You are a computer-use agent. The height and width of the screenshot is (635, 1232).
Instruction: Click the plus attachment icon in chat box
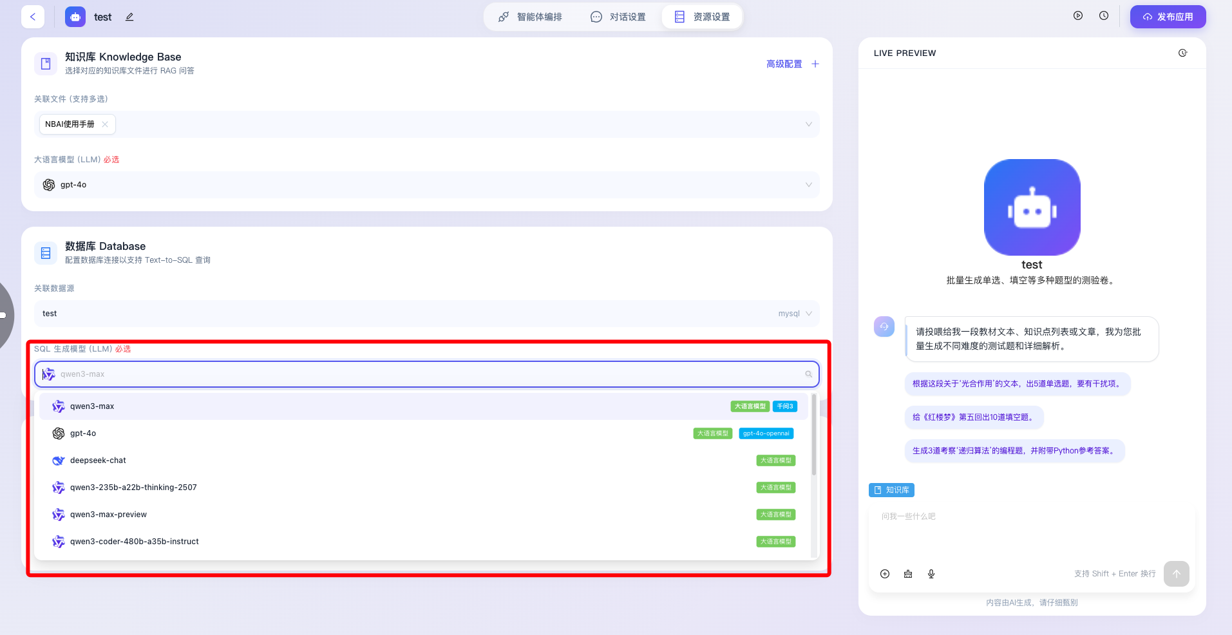coord(885,574)
